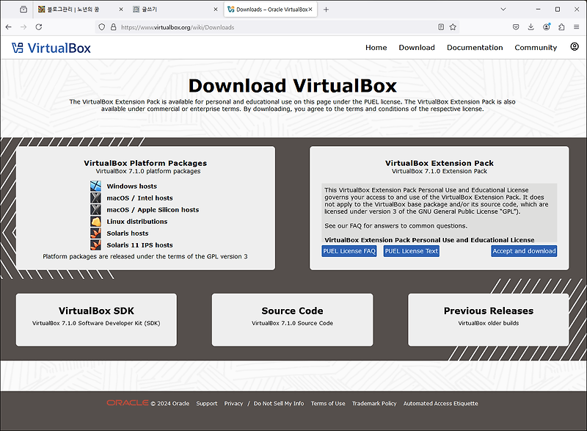Expand the browser application menu
The image size is (587, 431).
[x=575, y=26]
